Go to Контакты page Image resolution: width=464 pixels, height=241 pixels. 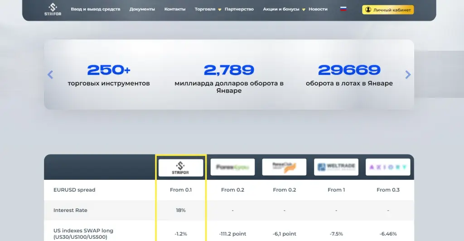175,9
